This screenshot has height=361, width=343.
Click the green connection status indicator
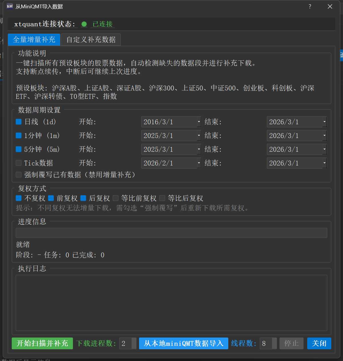(84, 24)
